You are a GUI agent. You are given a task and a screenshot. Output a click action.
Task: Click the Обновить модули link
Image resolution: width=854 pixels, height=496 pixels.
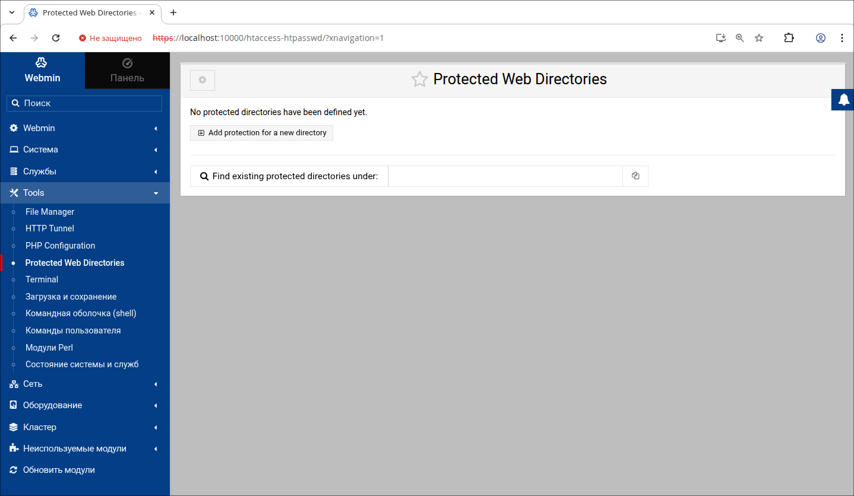[59, 470]
